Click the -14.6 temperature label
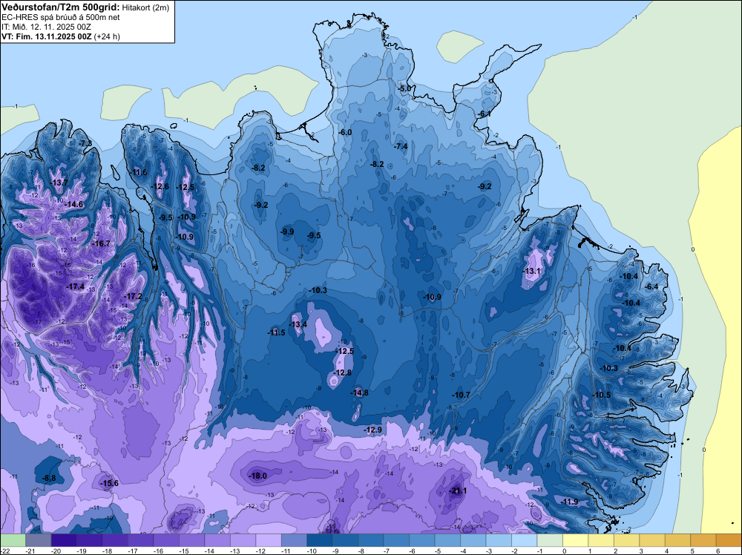Viewport: 742px width, 555px height. pos(73,204)
